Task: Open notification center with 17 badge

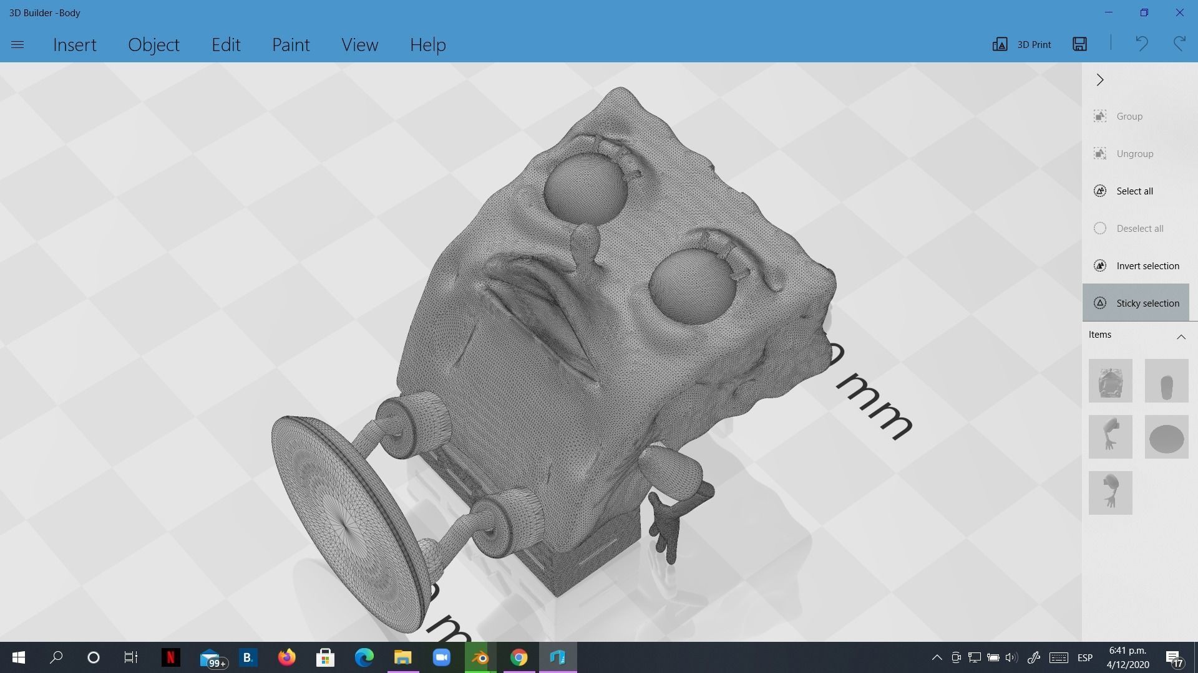Action: point(1174,659)
